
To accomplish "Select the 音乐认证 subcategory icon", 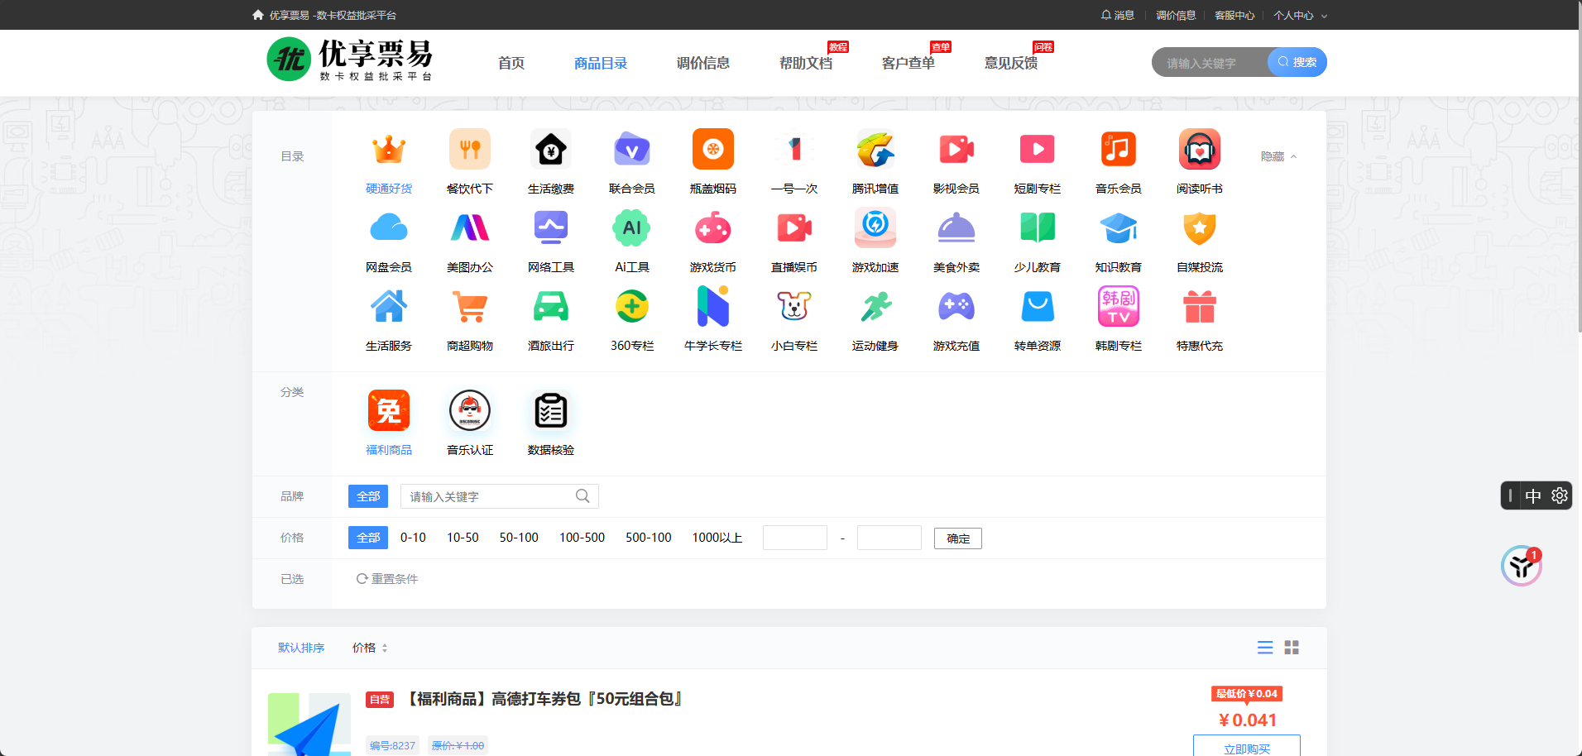I will [470, 410].
